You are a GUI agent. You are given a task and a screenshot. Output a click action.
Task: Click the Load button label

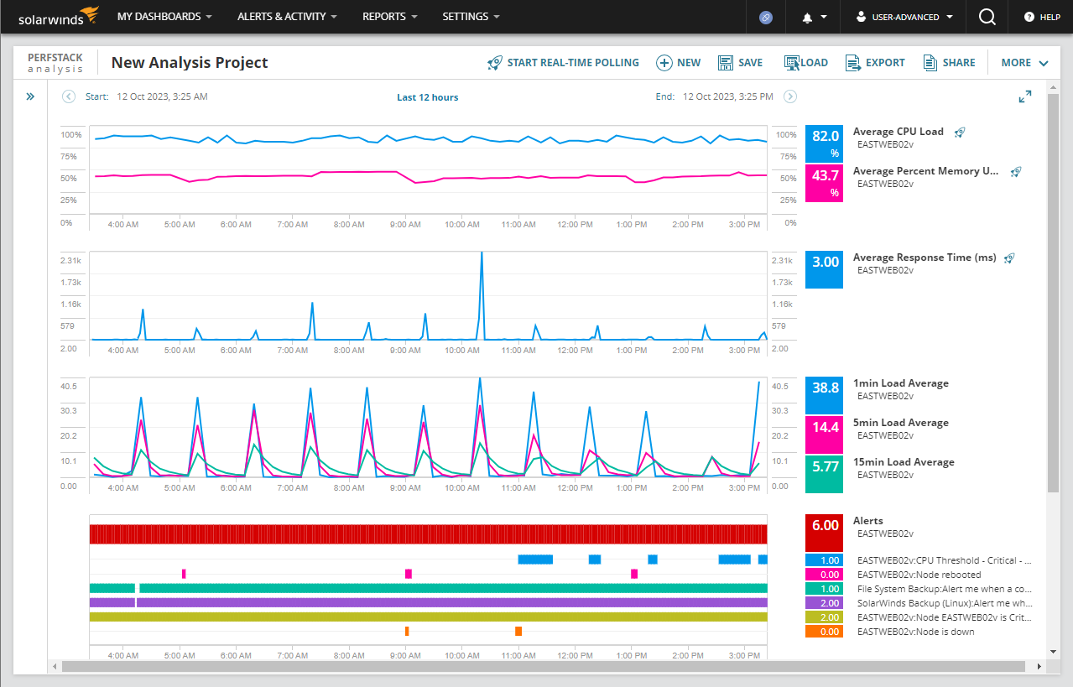click(815, 63)
